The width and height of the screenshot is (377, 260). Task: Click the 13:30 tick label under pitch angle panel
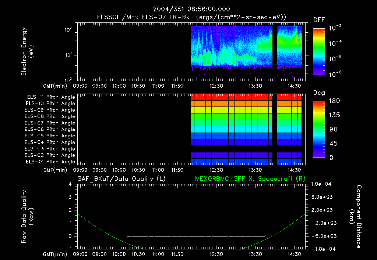(255, 170)
